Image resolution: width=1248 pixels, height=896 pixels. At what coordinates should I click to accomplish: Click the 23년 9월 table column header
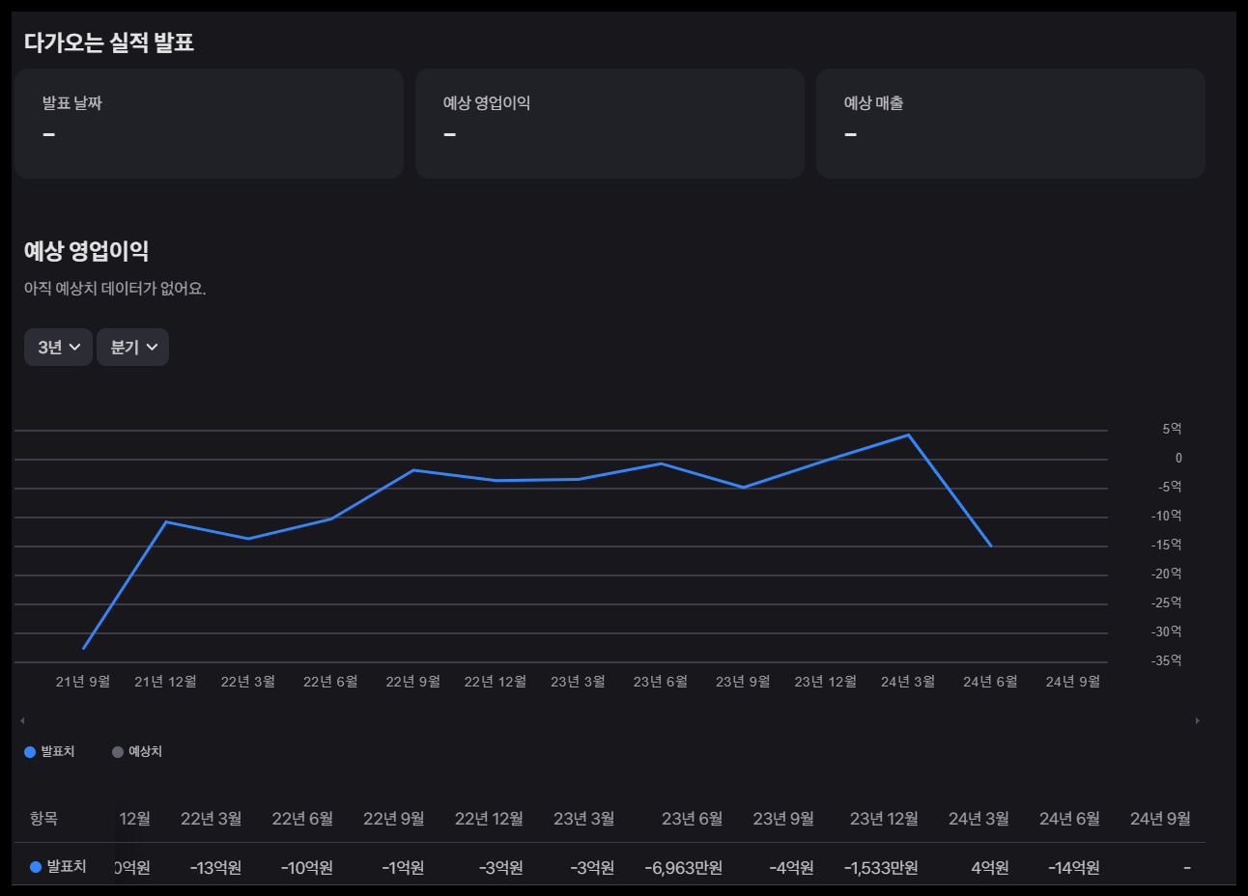click(783, 819)
